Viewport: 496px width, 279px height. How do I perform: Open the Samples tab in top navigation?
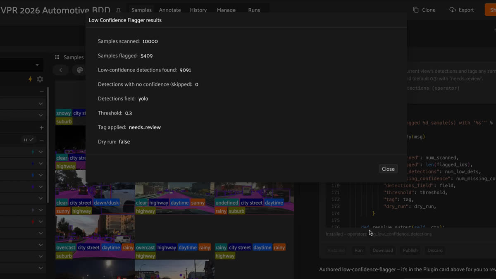(x=141, y=10)
